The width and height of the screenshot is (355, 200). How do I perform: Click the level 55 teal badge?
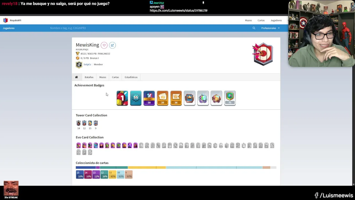[x=136, y=98]
